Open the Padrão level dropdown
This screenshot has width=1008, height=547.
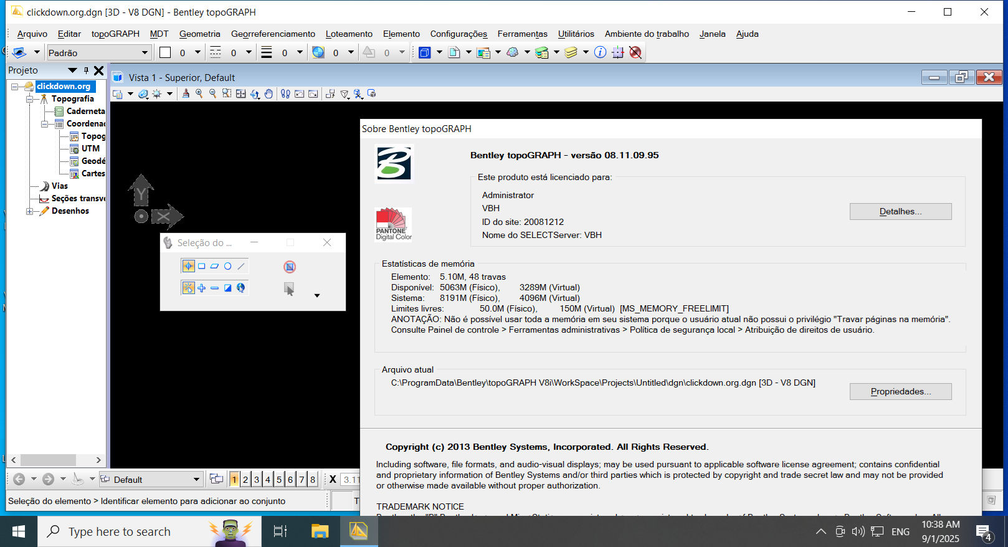[x=100, y=53]
